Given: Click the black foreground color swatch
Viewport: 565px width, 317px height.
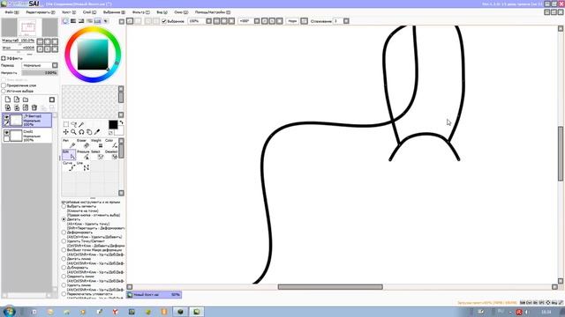Looking at the screenshot, I should [113, 124].
